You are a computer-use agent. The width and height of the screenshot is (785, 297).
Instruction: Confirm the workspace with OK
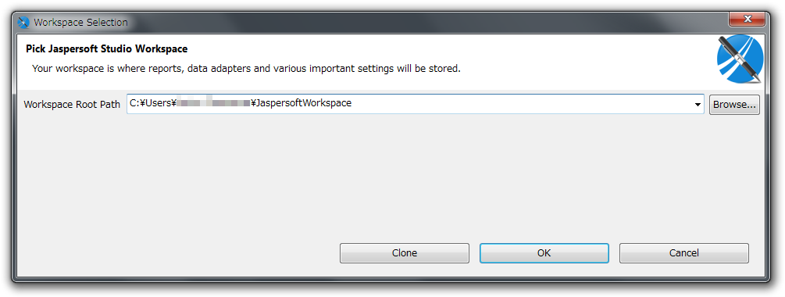coord(544,253)
